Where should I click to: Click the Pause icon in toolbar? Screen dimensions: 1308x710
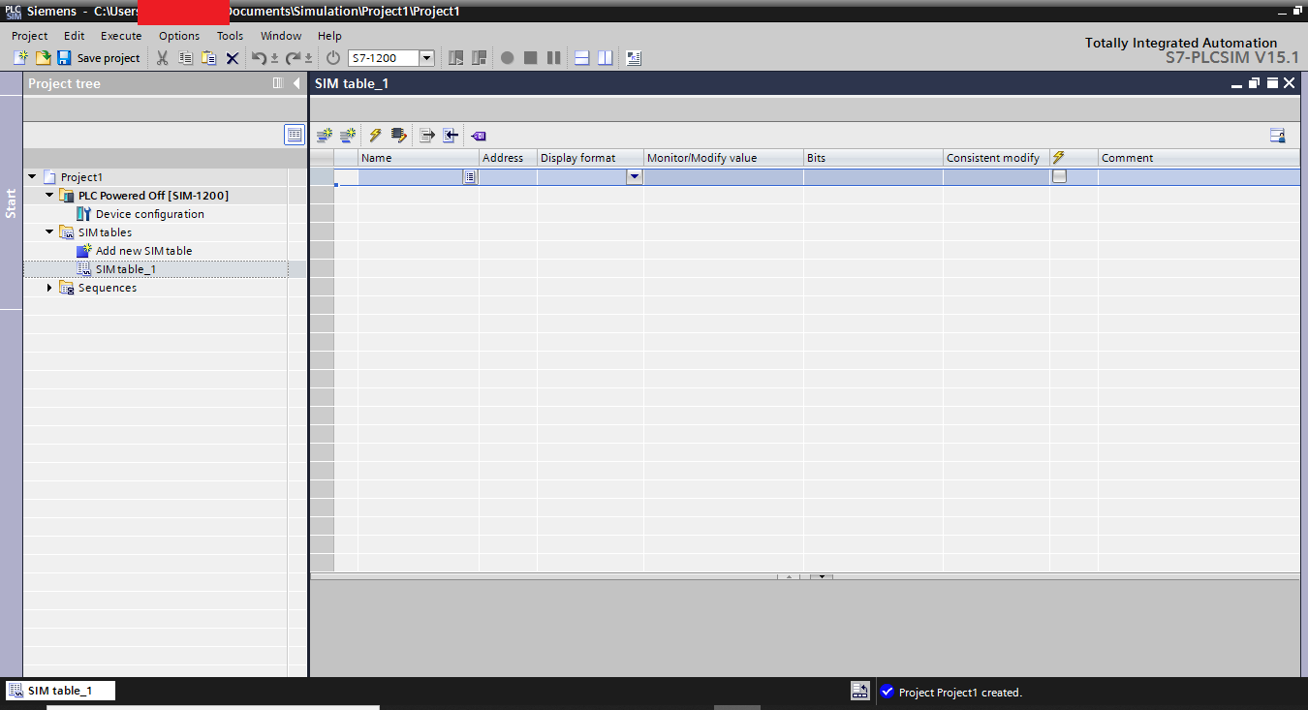point(553,58)
